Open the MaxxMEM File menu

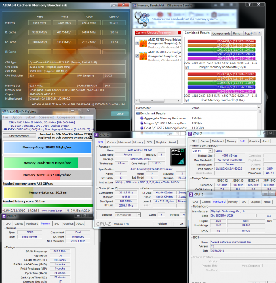click(6, 117)
